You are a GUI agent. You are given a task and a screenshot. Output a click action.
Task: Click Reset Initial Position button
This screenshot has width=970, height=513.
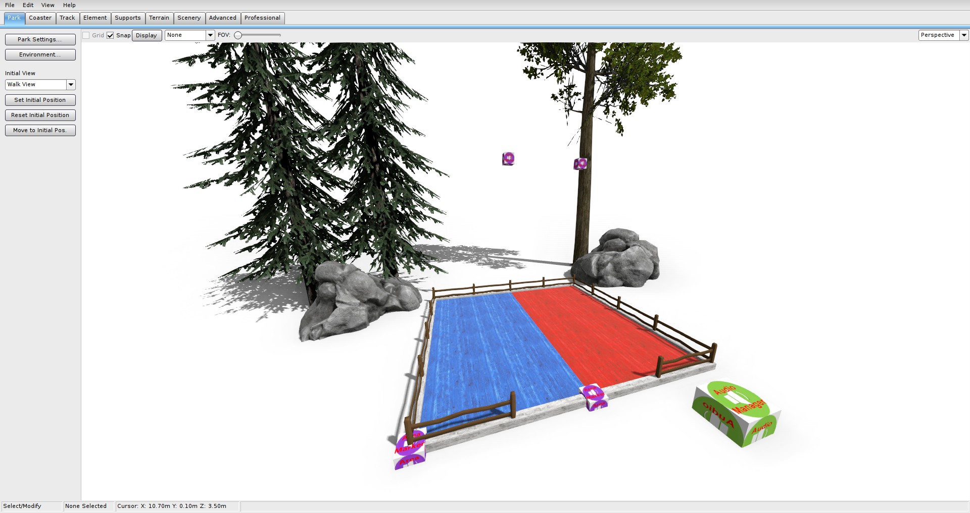pos(40,115)
